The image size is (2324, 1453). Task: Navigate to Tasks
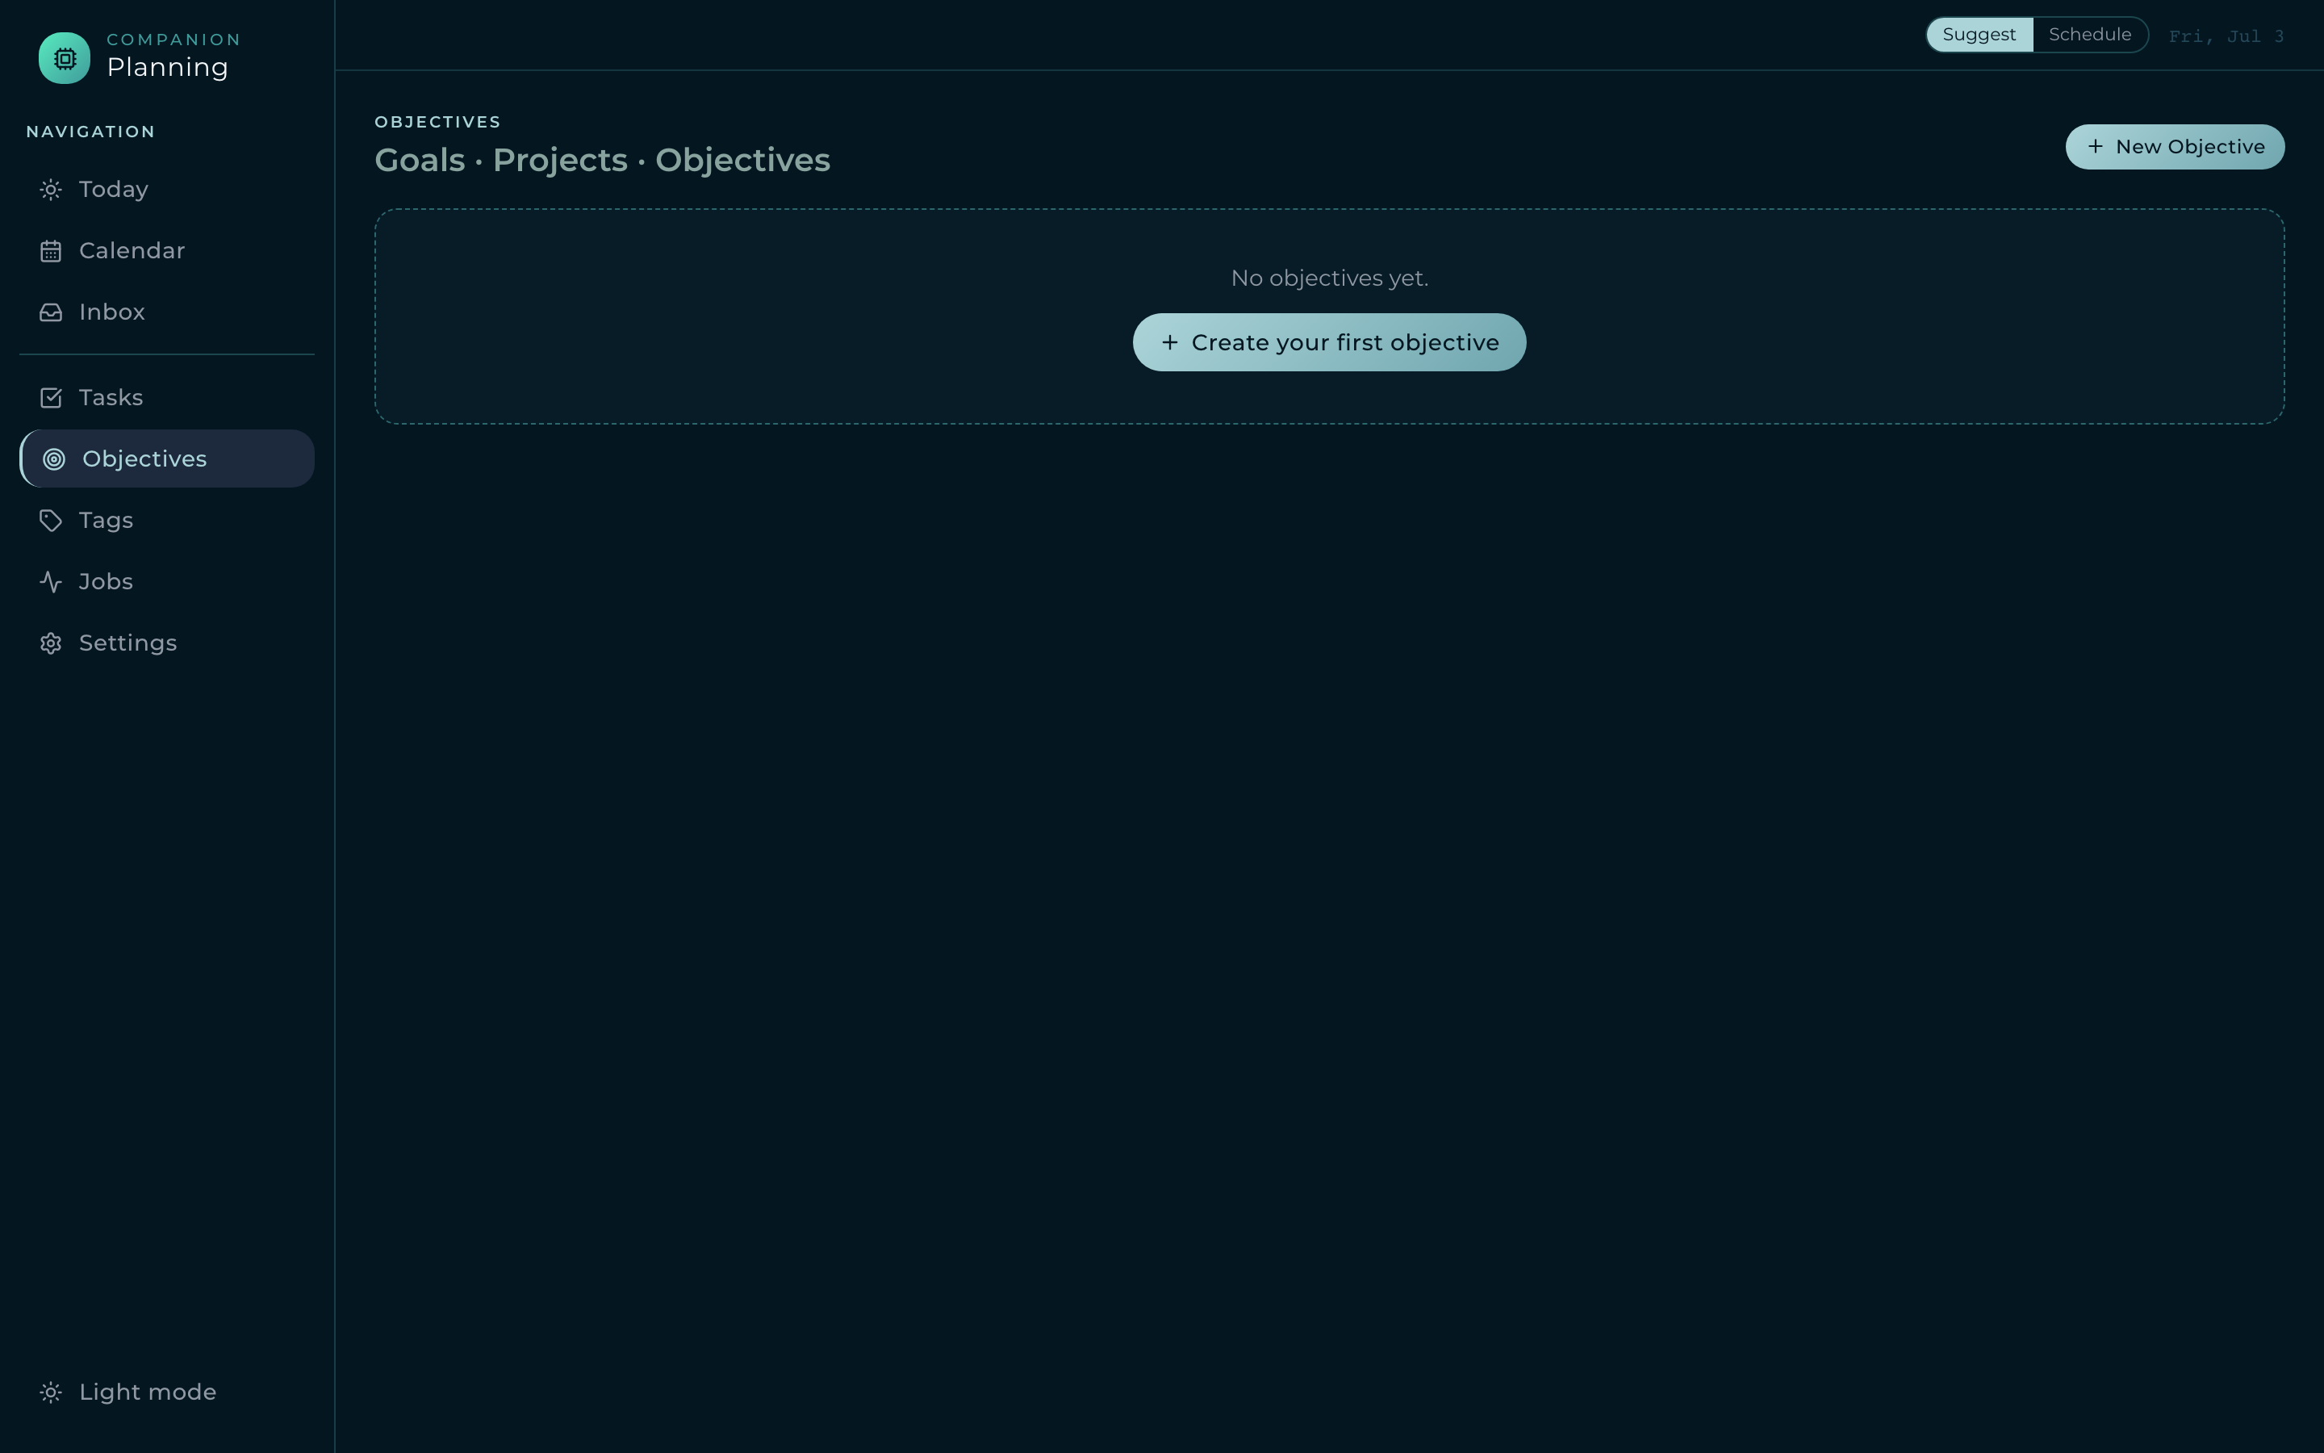coord(167,398)
